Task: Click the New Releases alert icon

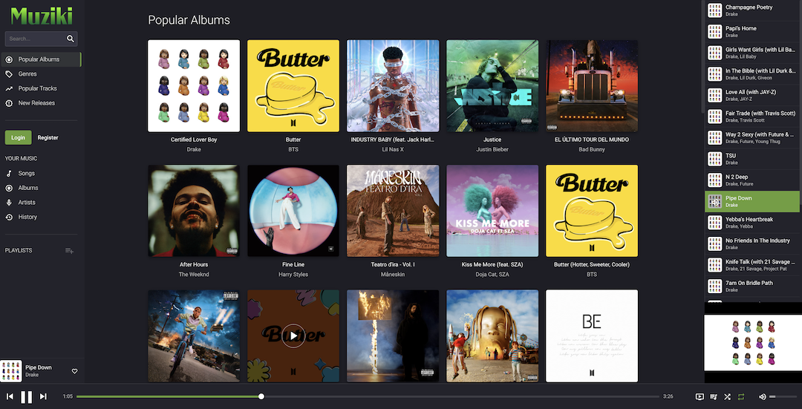Action: 9,103
